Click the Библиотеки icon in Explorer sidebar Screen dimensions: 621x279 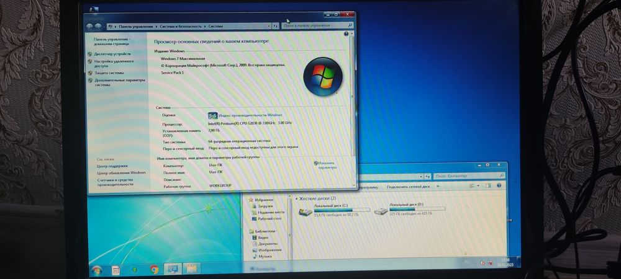252,231
